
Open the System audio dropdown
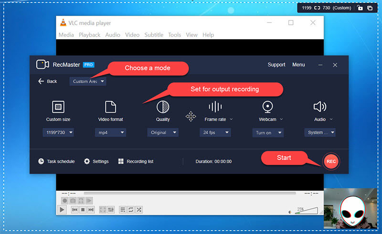pyautogui.click(x=320, y=132)
